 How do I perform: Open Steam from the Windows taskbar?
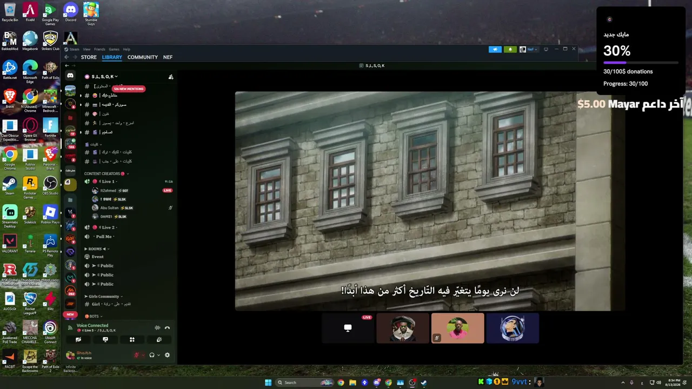(x=424, y=383)
